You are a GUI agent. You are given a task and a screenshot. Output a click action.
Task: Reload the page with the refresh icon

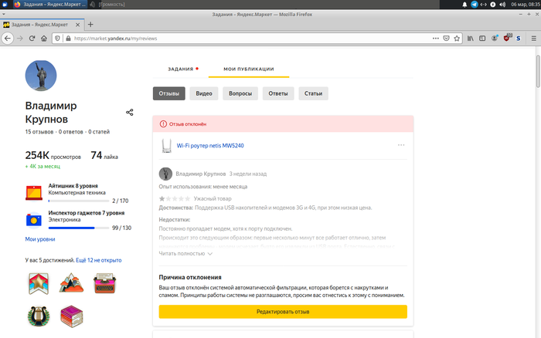click(32, 39)
